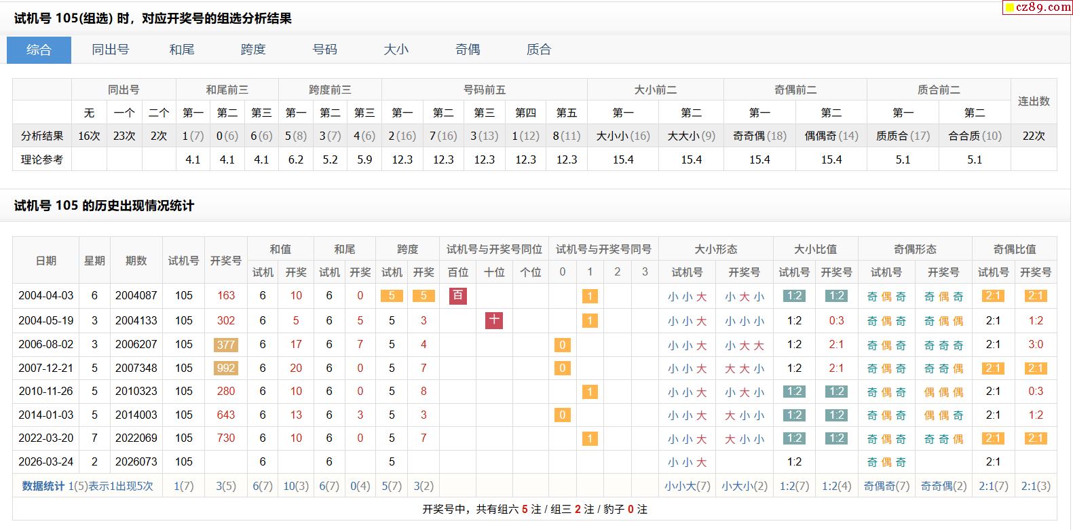The height and width of the screenshot is (530, 1073).
Task: Open the 号码 tab
Action: 324,50
